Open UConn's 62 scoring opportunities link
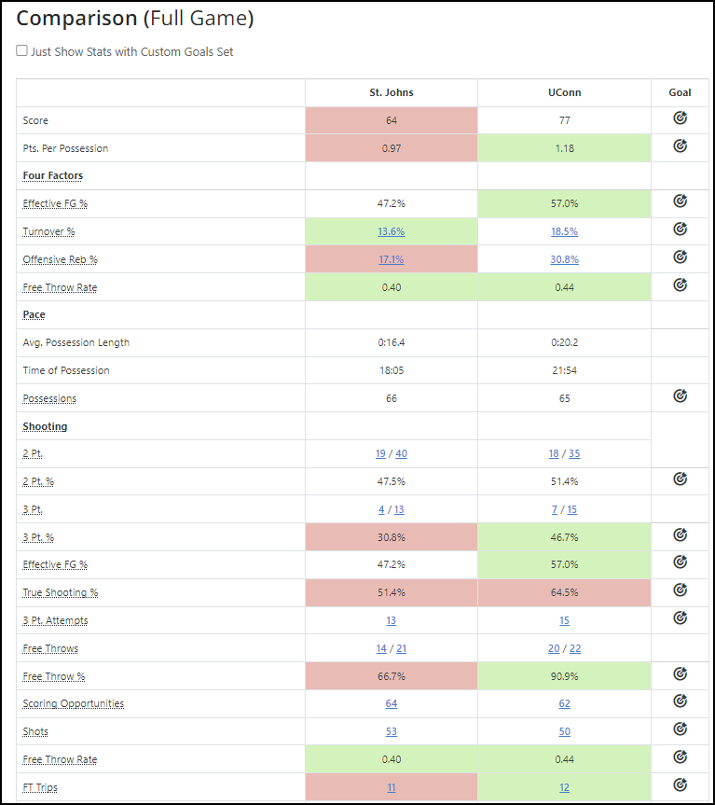 pyautogui.click(x=564, y=703)
